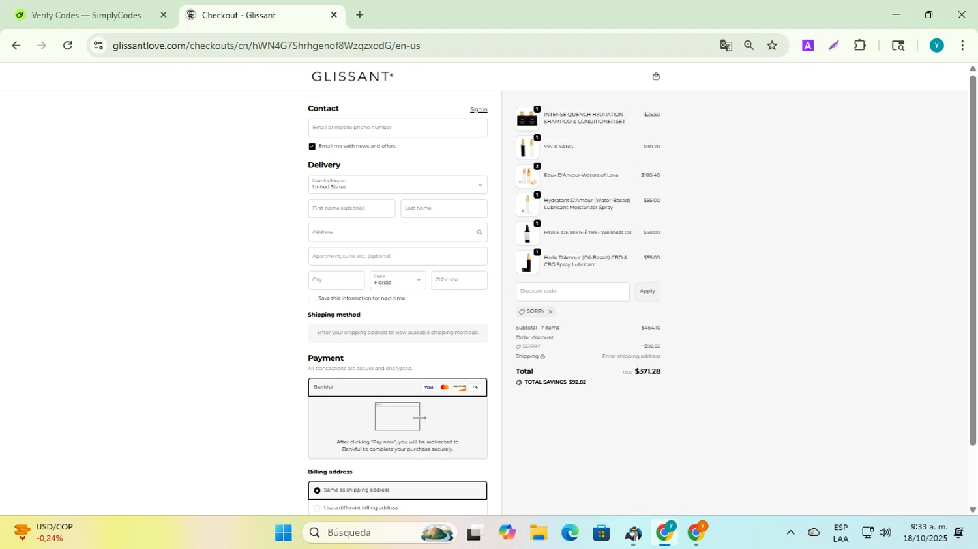Click the Apply discount button

(x=647, y=291)
